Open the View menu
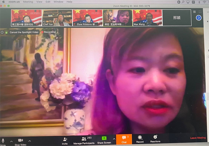This screenshot has height=146, width=209. (39, 2)
